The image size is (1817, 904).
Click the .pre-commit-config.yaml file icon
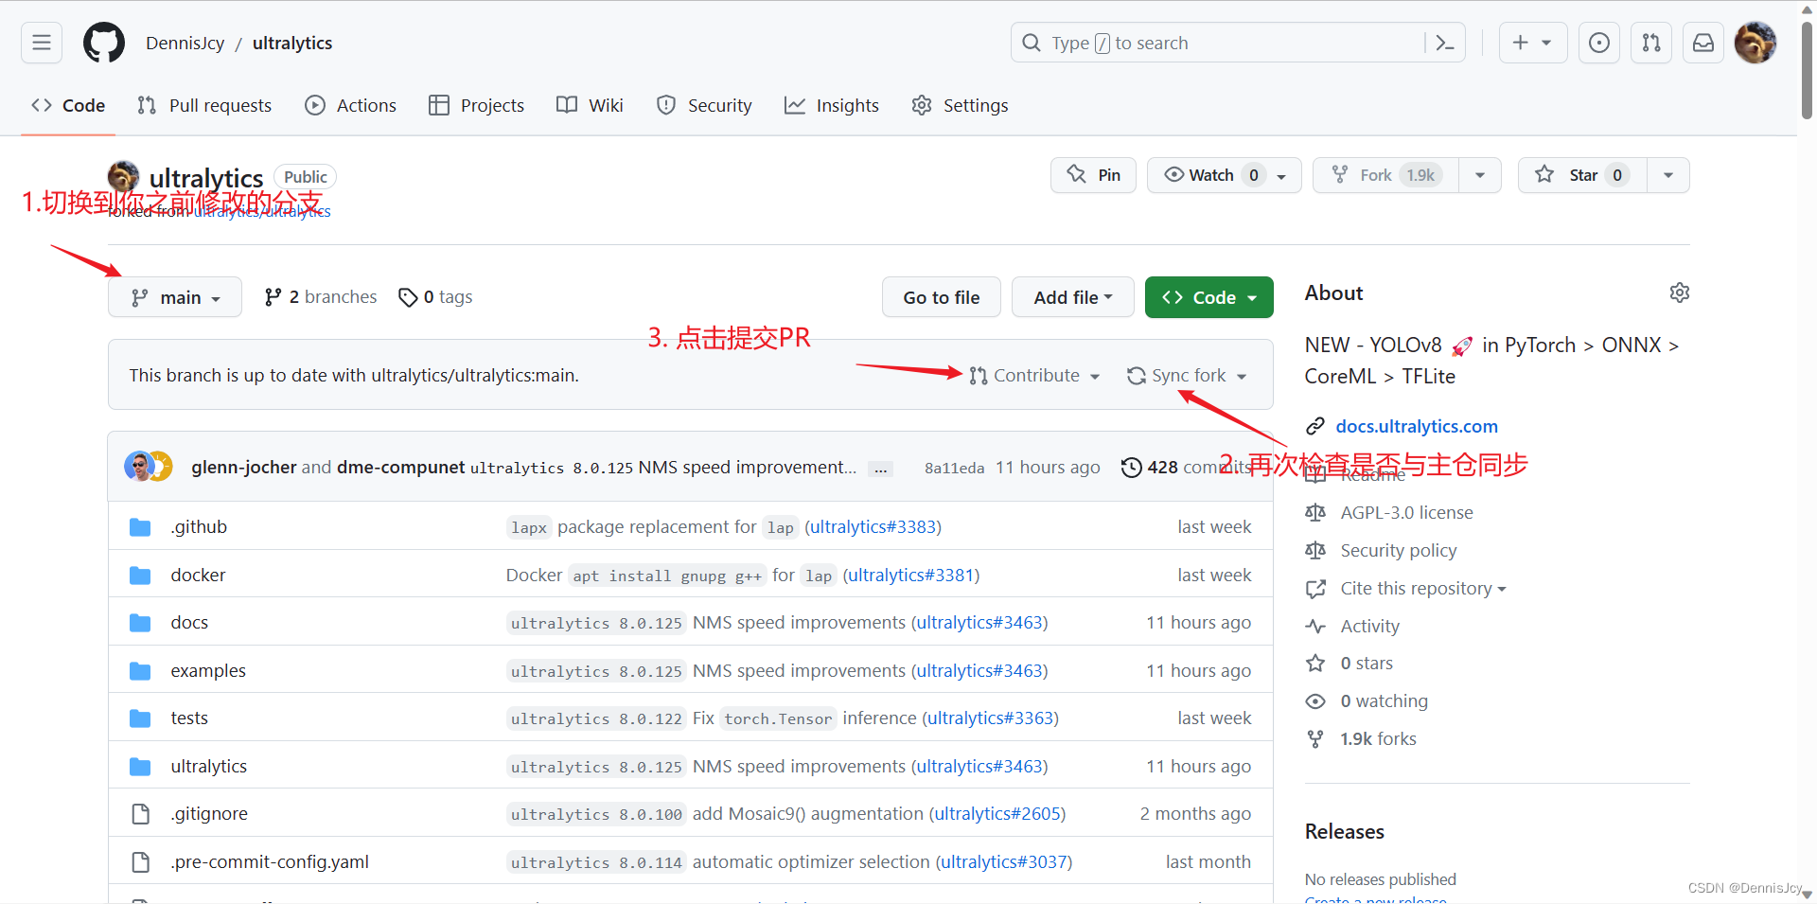pyautogui.click(x=140, y=862)
